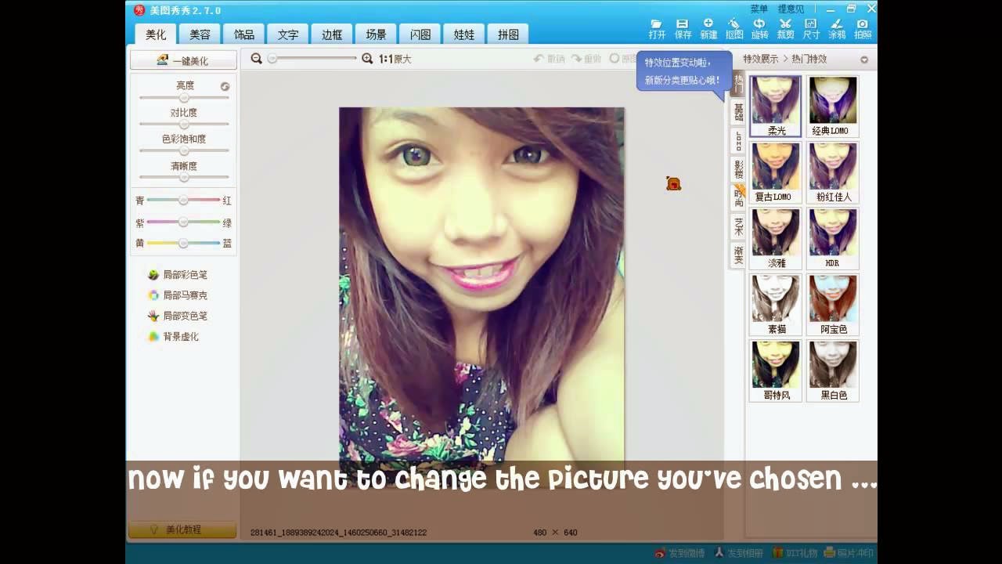
Task: Rotate the photo with the 旋转 icon
Action: (x=759, y=28)
